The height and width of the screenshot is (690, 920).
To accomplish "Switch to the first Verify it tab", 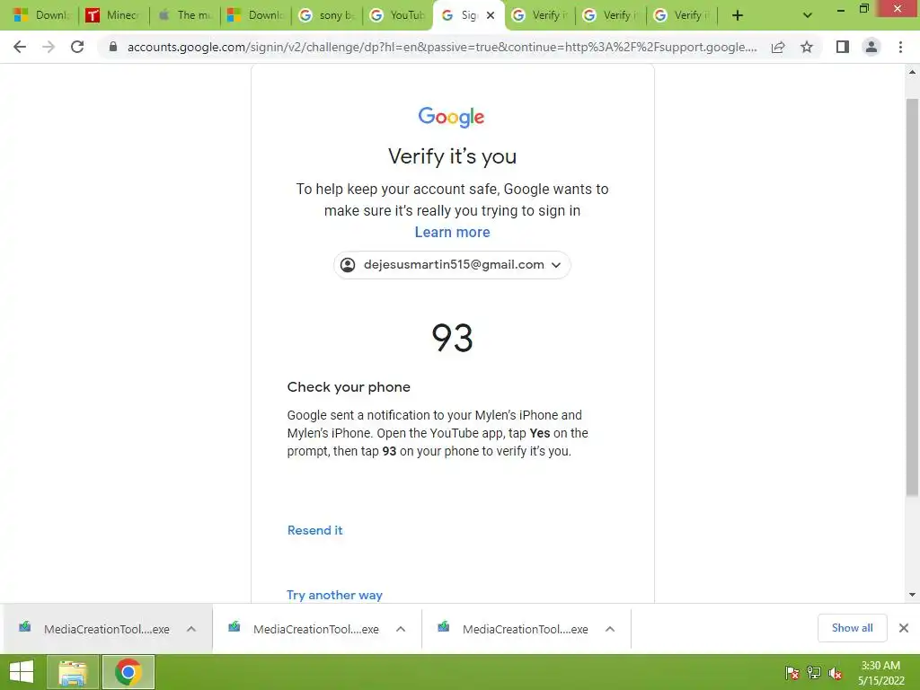I will 540,15.
